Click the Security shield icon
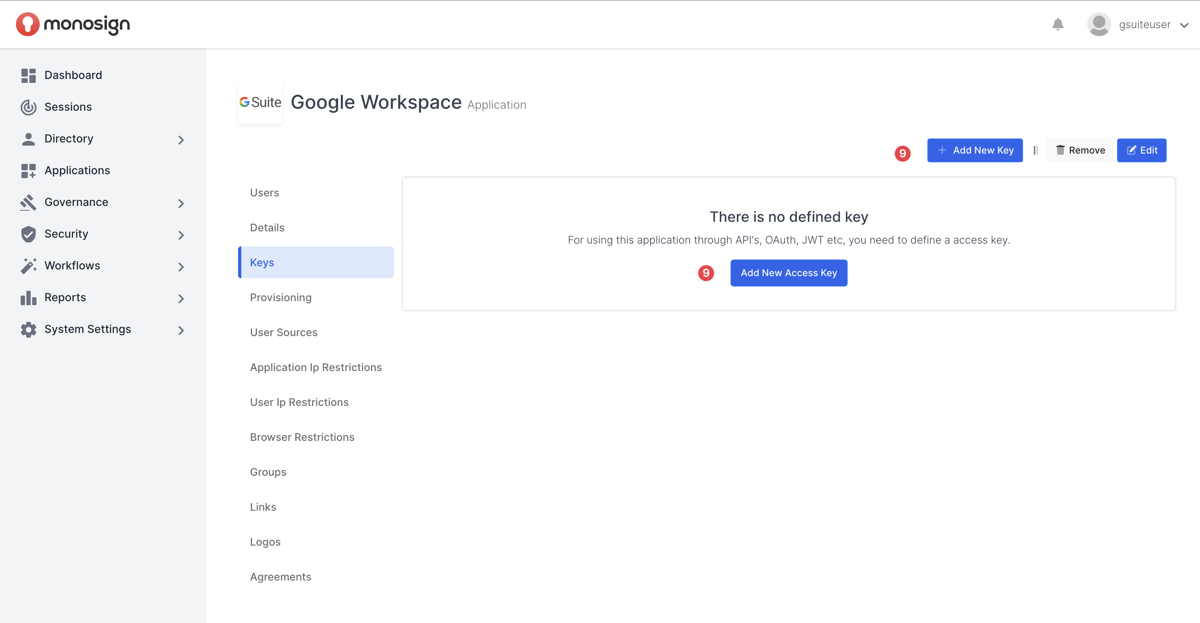 29,234
